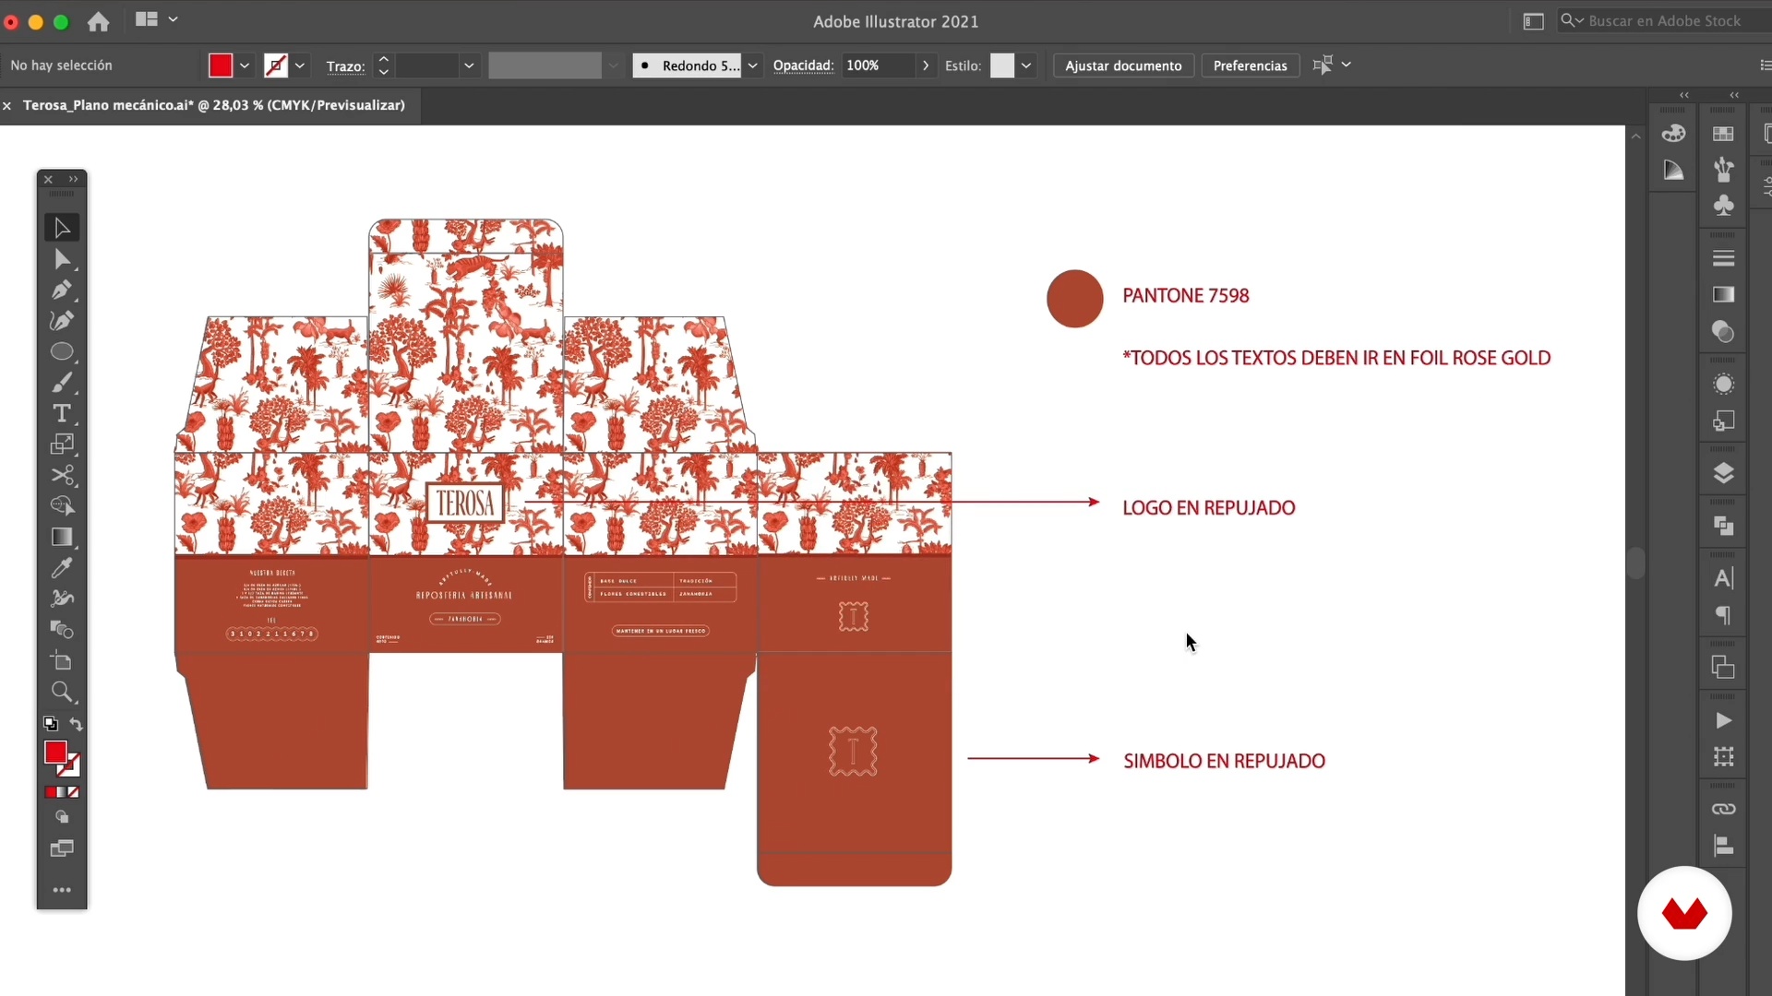Set paint to solid Color mode

(51, 792)
